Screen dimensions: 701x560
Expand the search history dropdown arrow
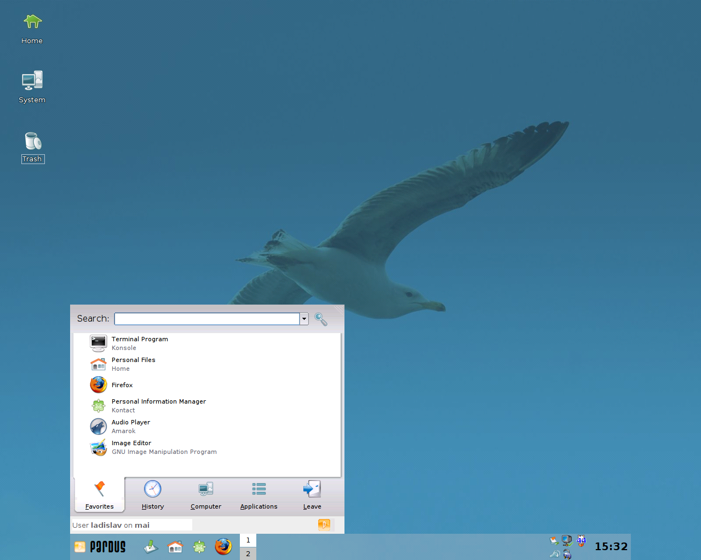pyautogui.click(x=304, y=319)
